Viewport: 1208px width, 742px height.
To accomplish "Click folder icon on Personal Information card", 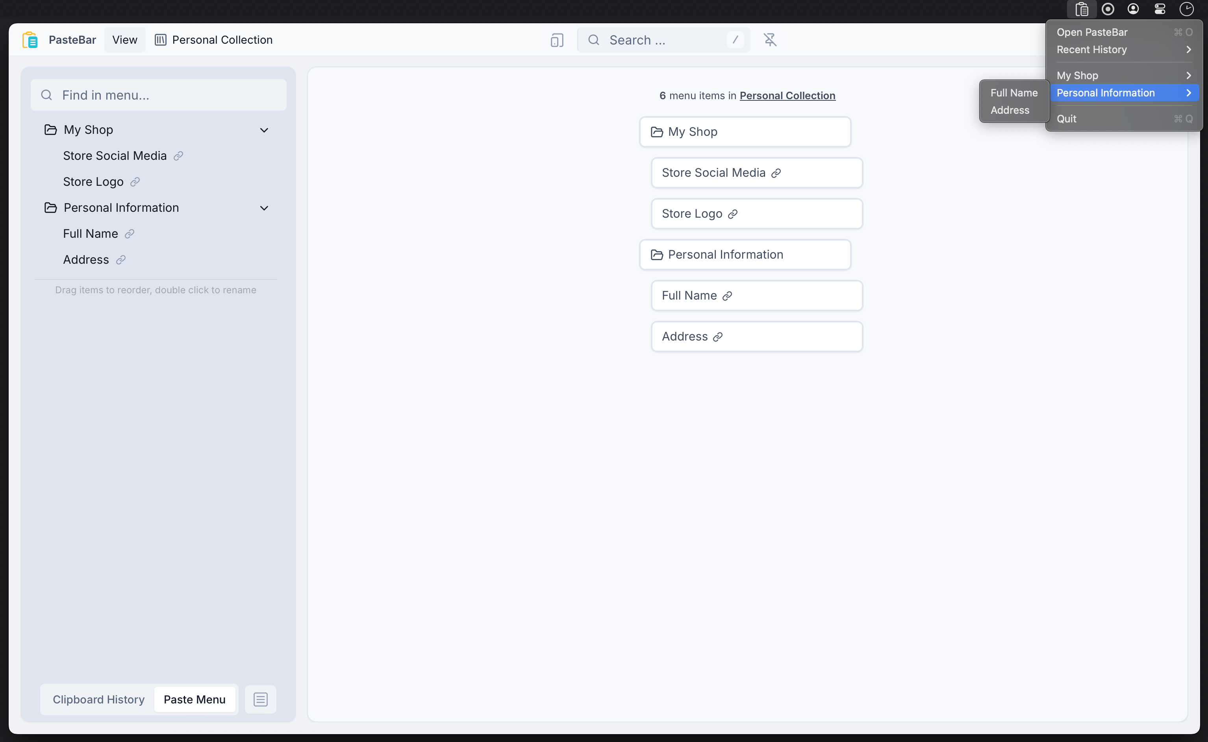I will 657,255.
